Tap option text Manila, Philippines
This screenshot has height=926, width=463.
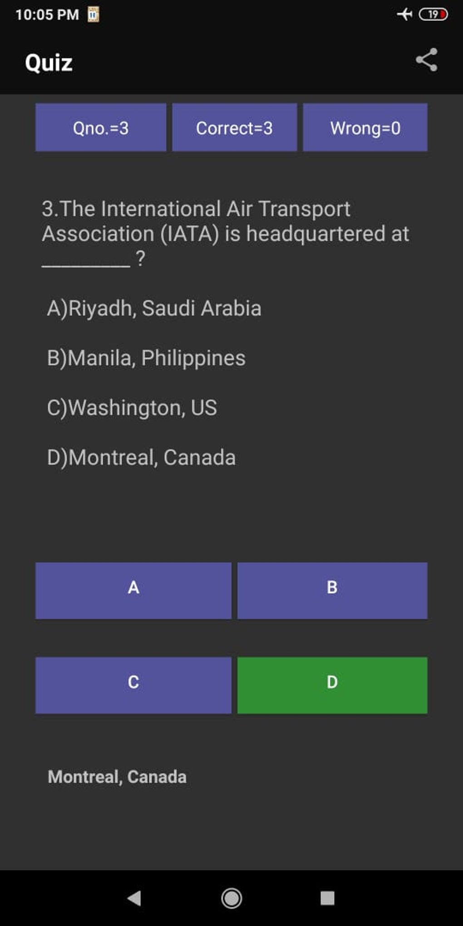click(146, 358)
